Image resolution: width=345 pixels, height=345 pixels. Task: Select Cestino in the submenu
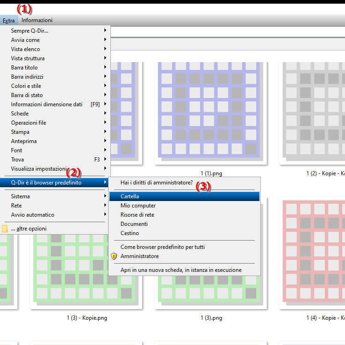coord(184,233)
